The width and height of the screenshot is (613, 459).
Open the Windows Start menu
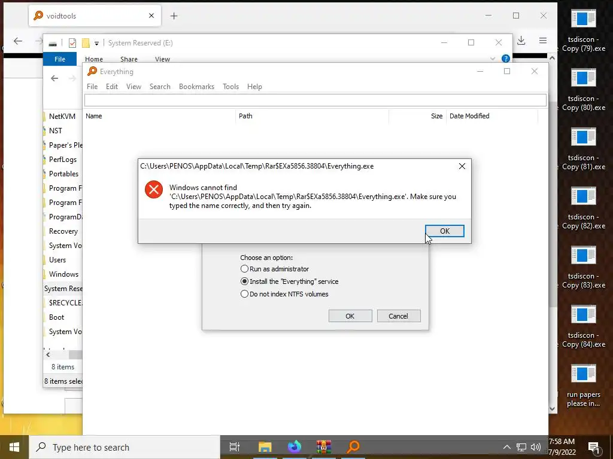[x=14, y=447]
